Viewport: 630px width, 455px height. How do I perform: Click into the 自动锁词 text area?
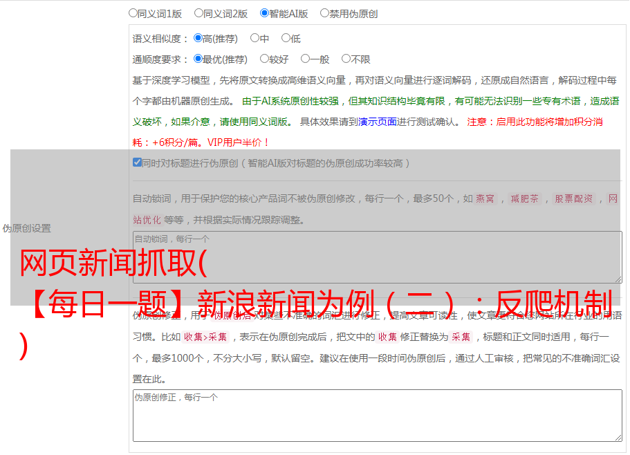point(376,257)
